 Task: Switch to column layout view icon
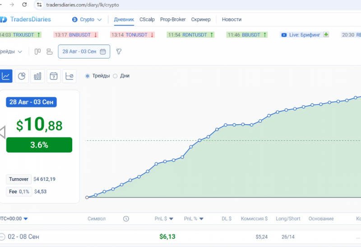pos(37,51)
